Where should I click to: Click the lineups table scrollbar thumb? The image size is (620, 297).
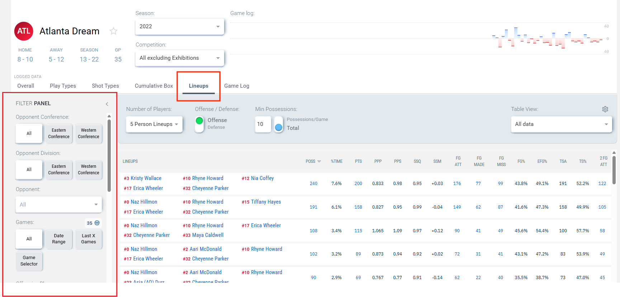pos(614,170)
